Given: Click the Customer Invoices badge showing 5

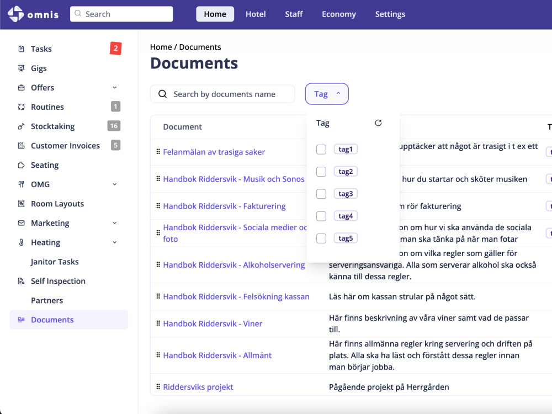Looking at the screenshot, I should tap(115, 145).
